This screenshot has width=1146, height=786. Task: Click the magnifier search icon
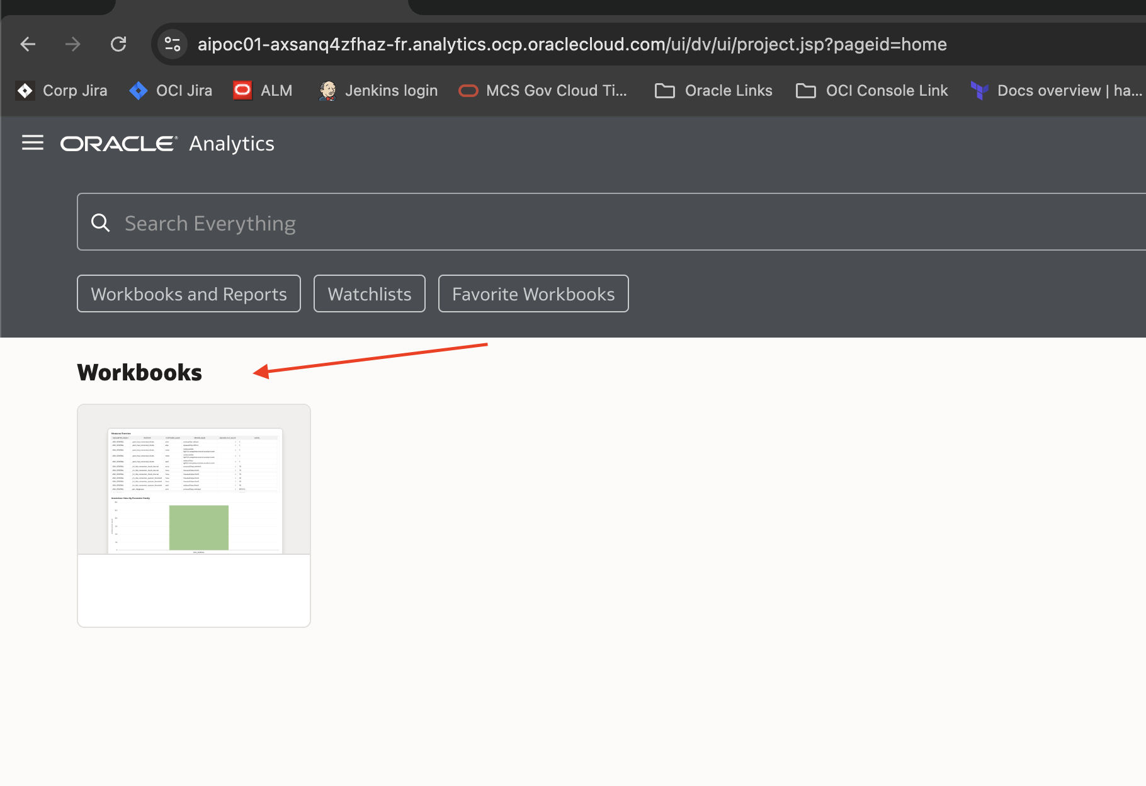point(101,222)
